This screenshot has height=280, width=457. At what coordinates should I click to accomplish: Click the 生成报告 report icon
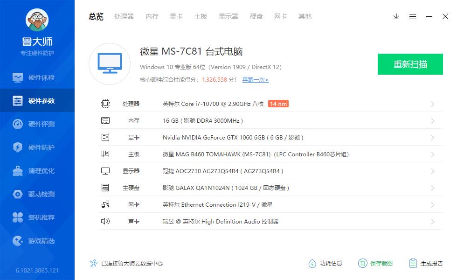click(x=412, y=263)
